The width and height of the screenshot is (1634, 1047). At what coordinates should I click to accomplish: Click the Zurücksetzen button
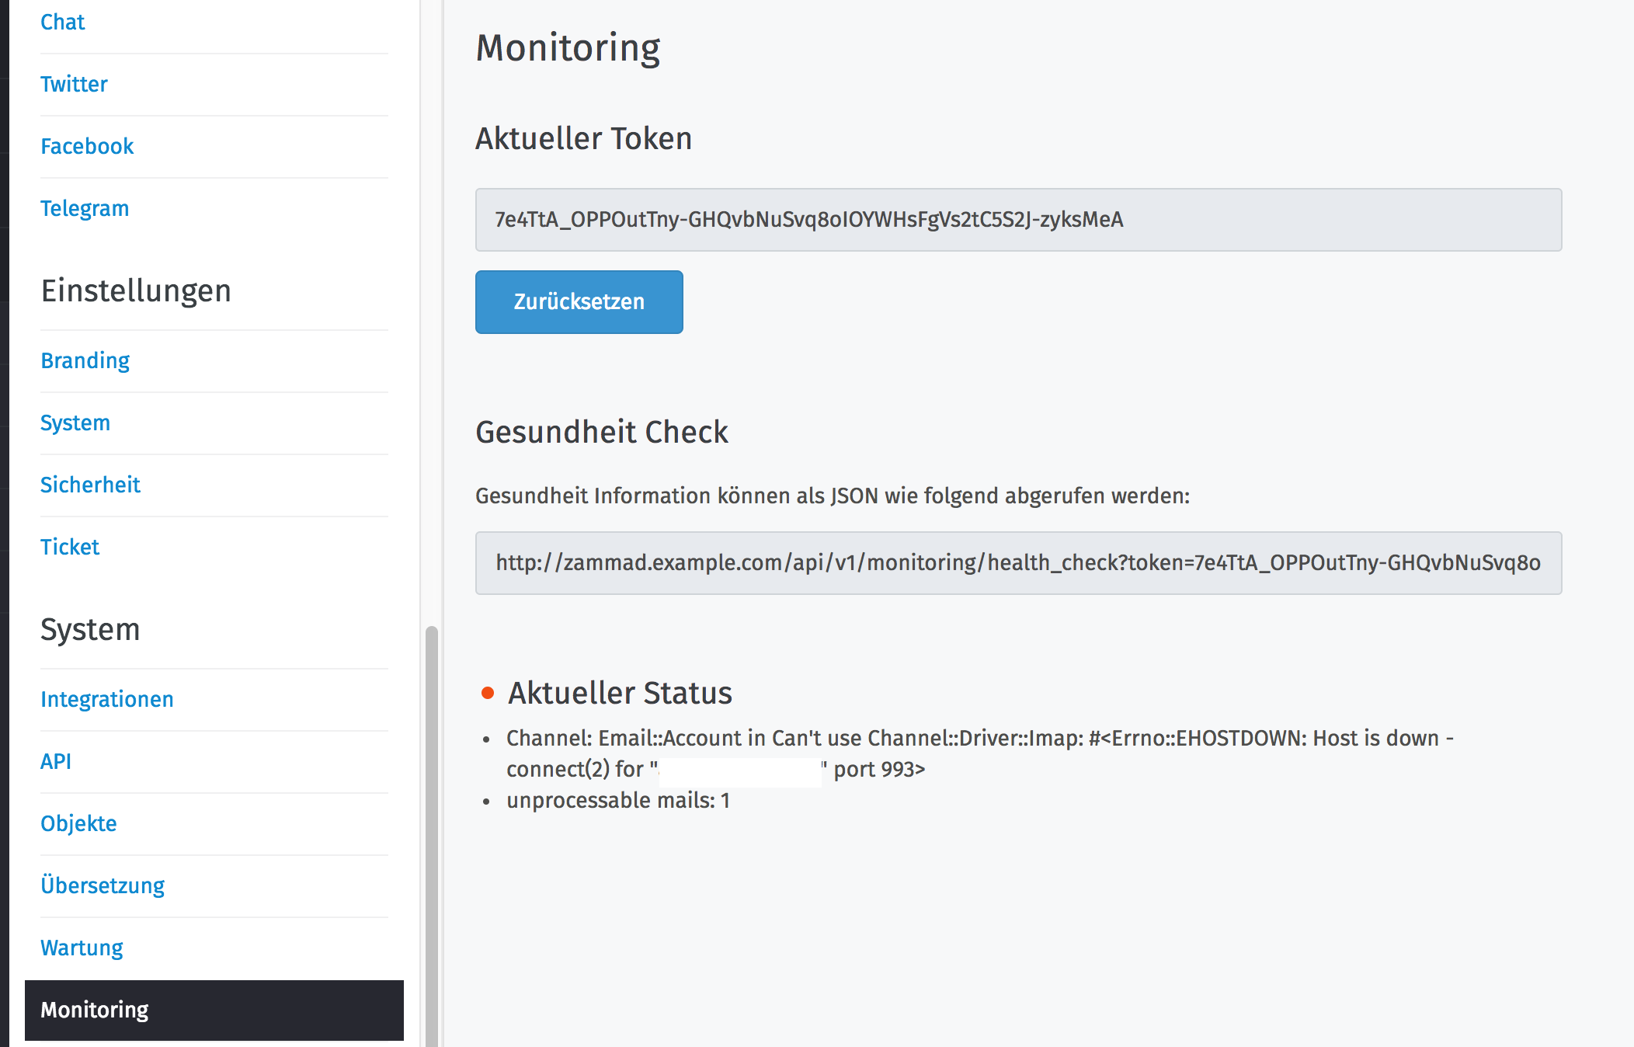(x=579, y=302)
